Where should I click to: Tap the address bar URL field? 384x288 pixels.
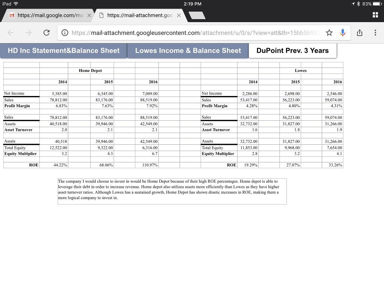coord(196,33)
